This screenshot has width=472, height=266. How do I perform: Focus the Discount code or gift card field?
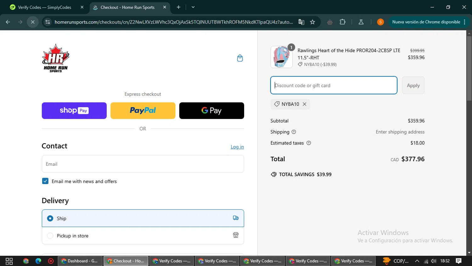tap(334, 85)
